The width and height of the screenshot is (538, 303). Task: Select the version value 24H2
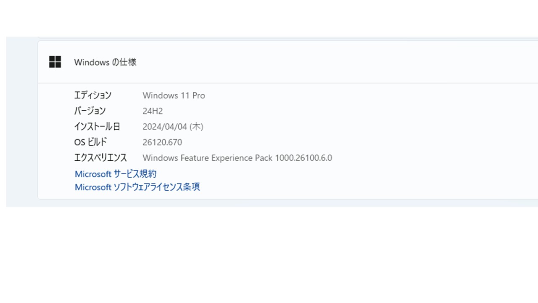(x=153, y=111)
